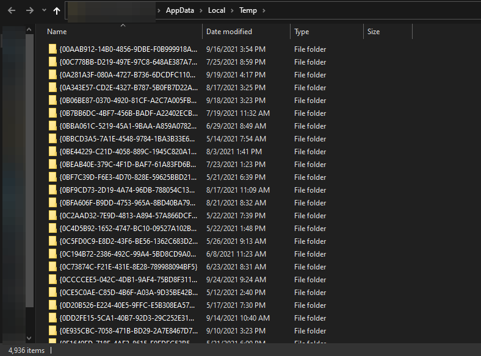Screen dimensions: 481x356
Task: Expand the chevron before AppData
Action: click(x=159, y=11)
